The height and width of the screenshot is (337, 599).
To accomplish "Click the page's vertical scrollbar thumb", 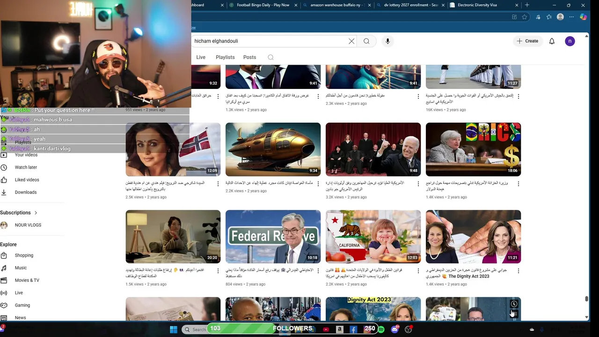I will (x=586, y=299).
